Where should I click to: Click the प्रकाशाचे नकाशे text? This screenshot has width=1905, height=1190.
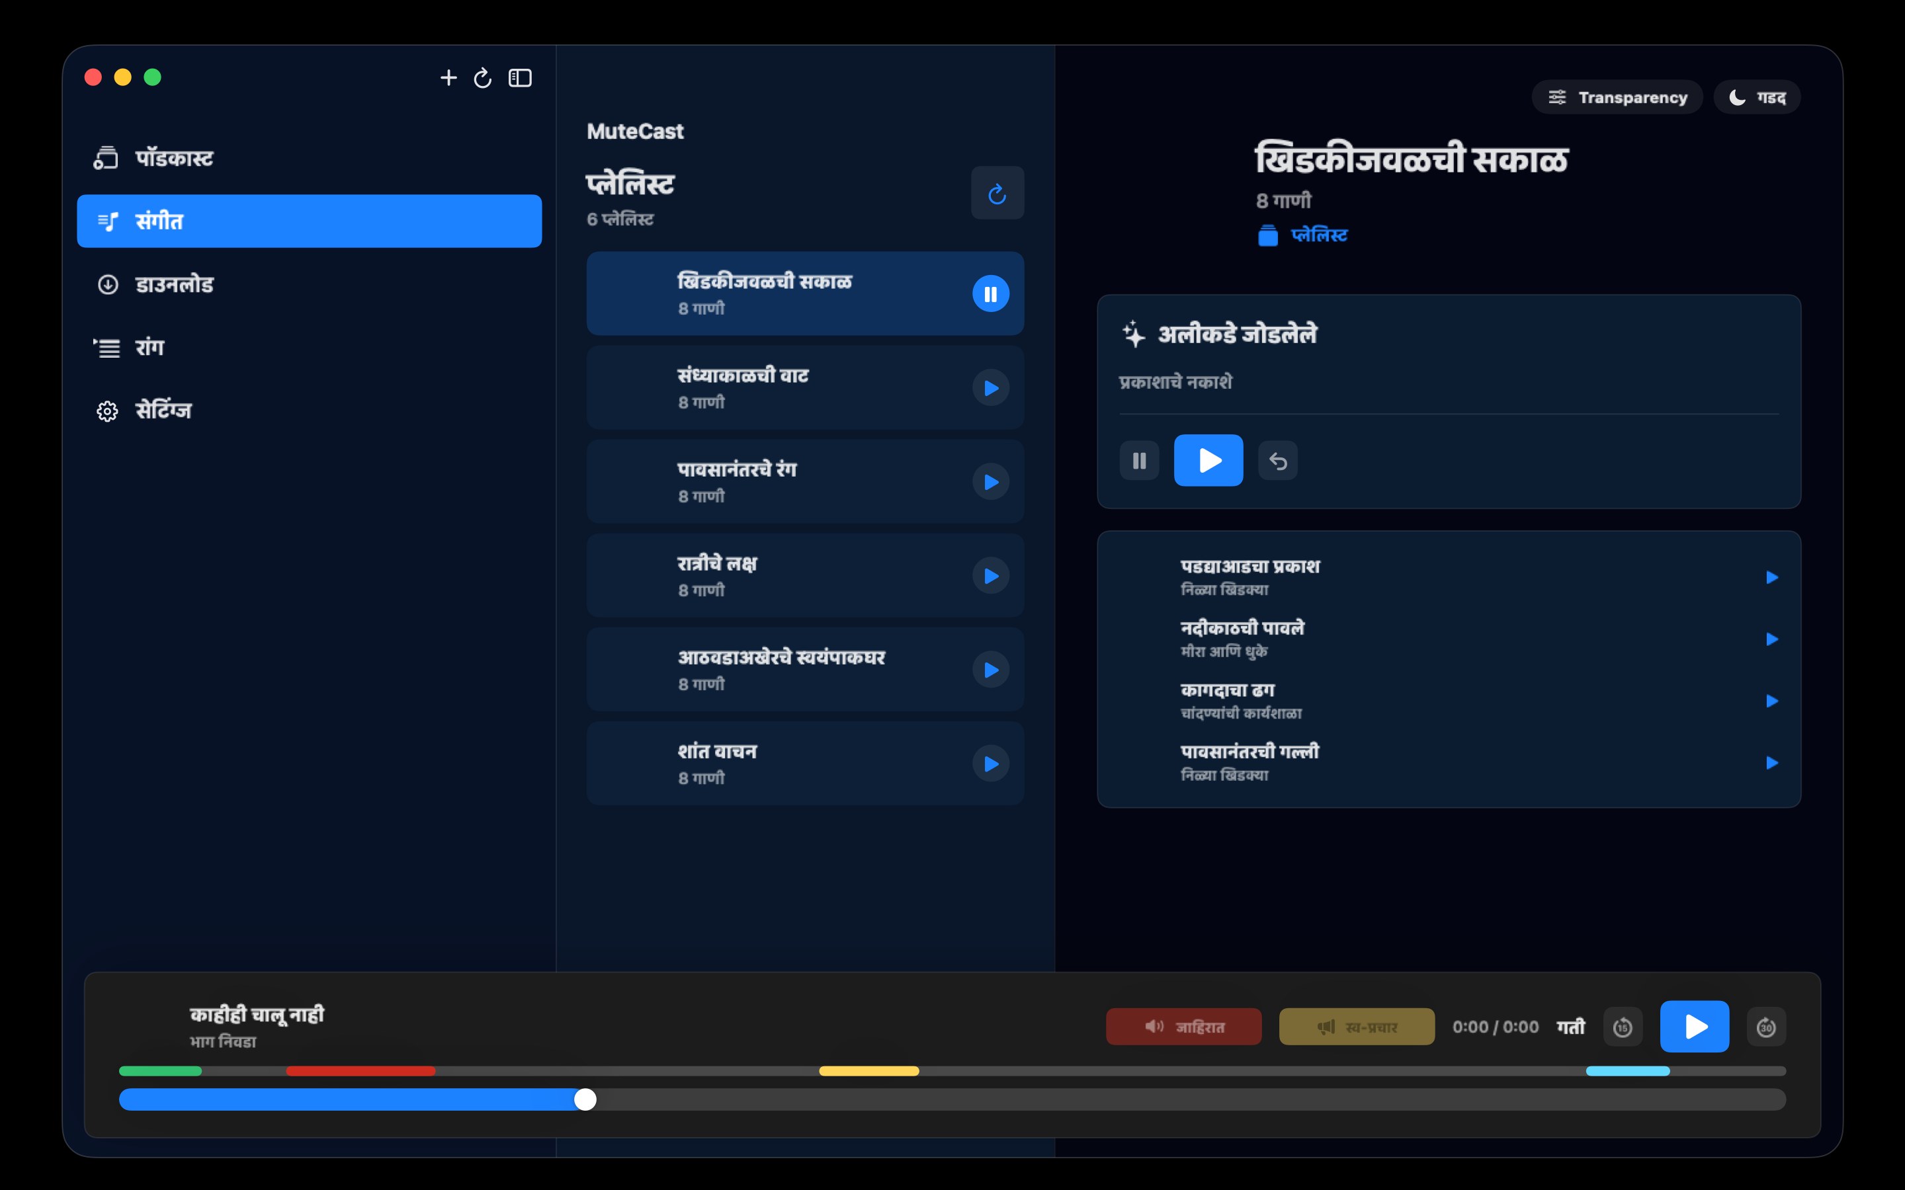pos(1175,383)
